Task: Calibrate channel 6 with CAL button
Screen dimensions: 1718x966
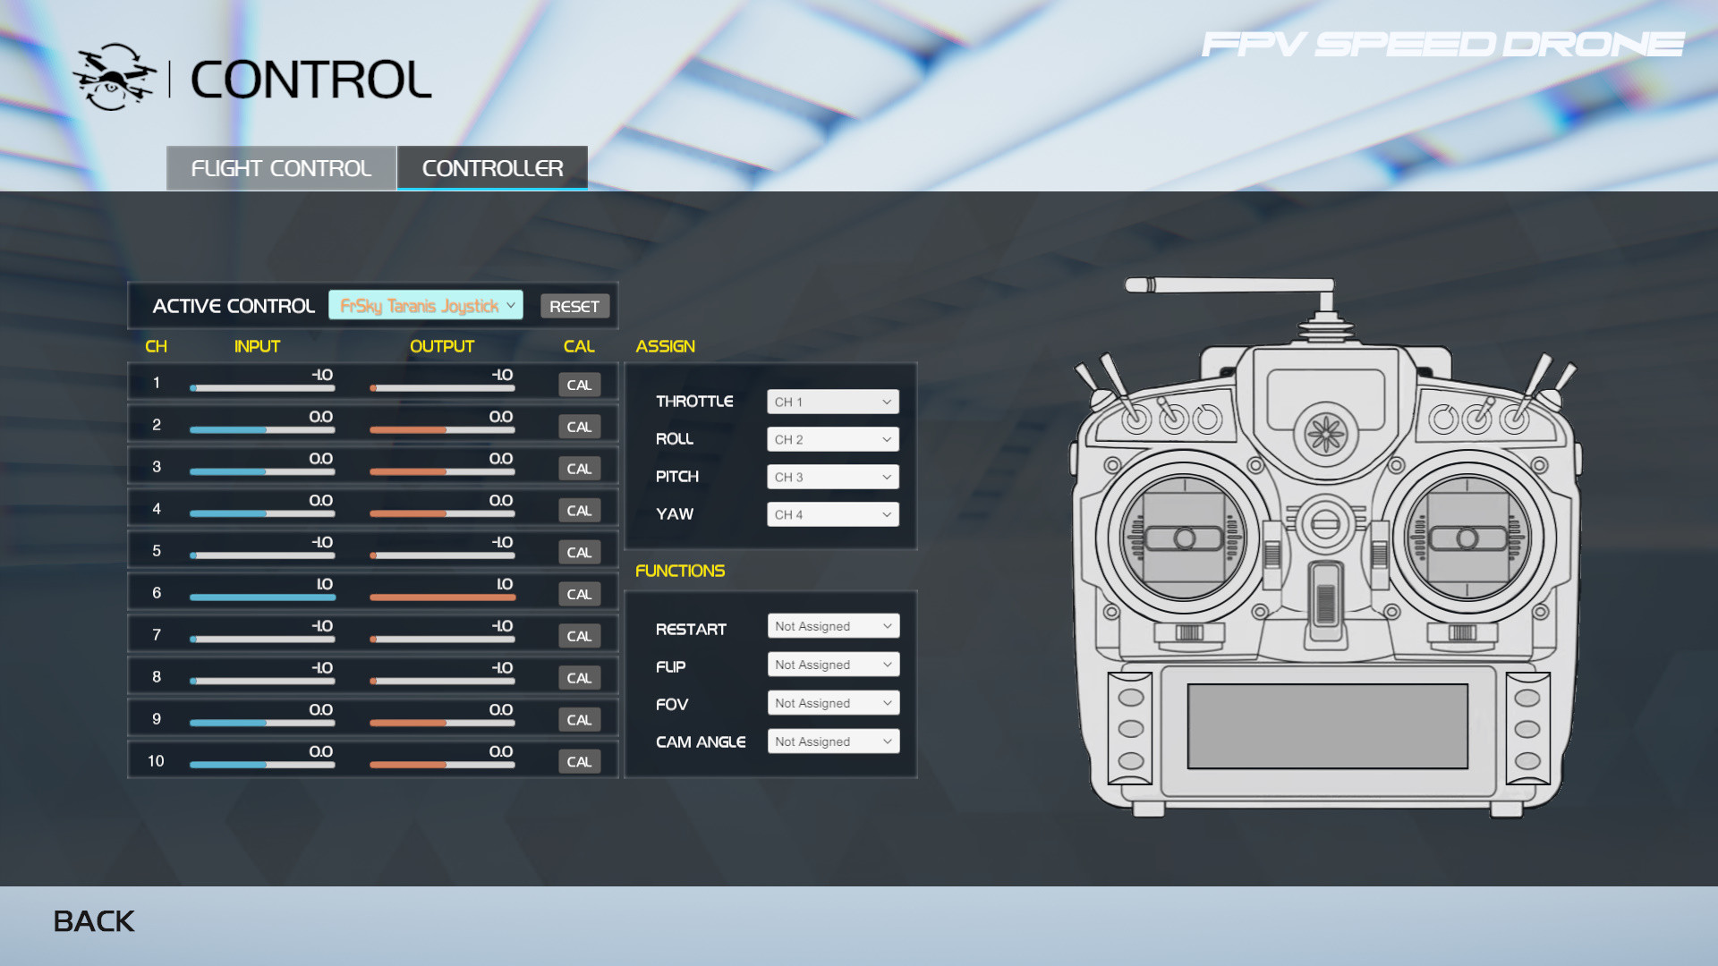Action: coord(579,594)
